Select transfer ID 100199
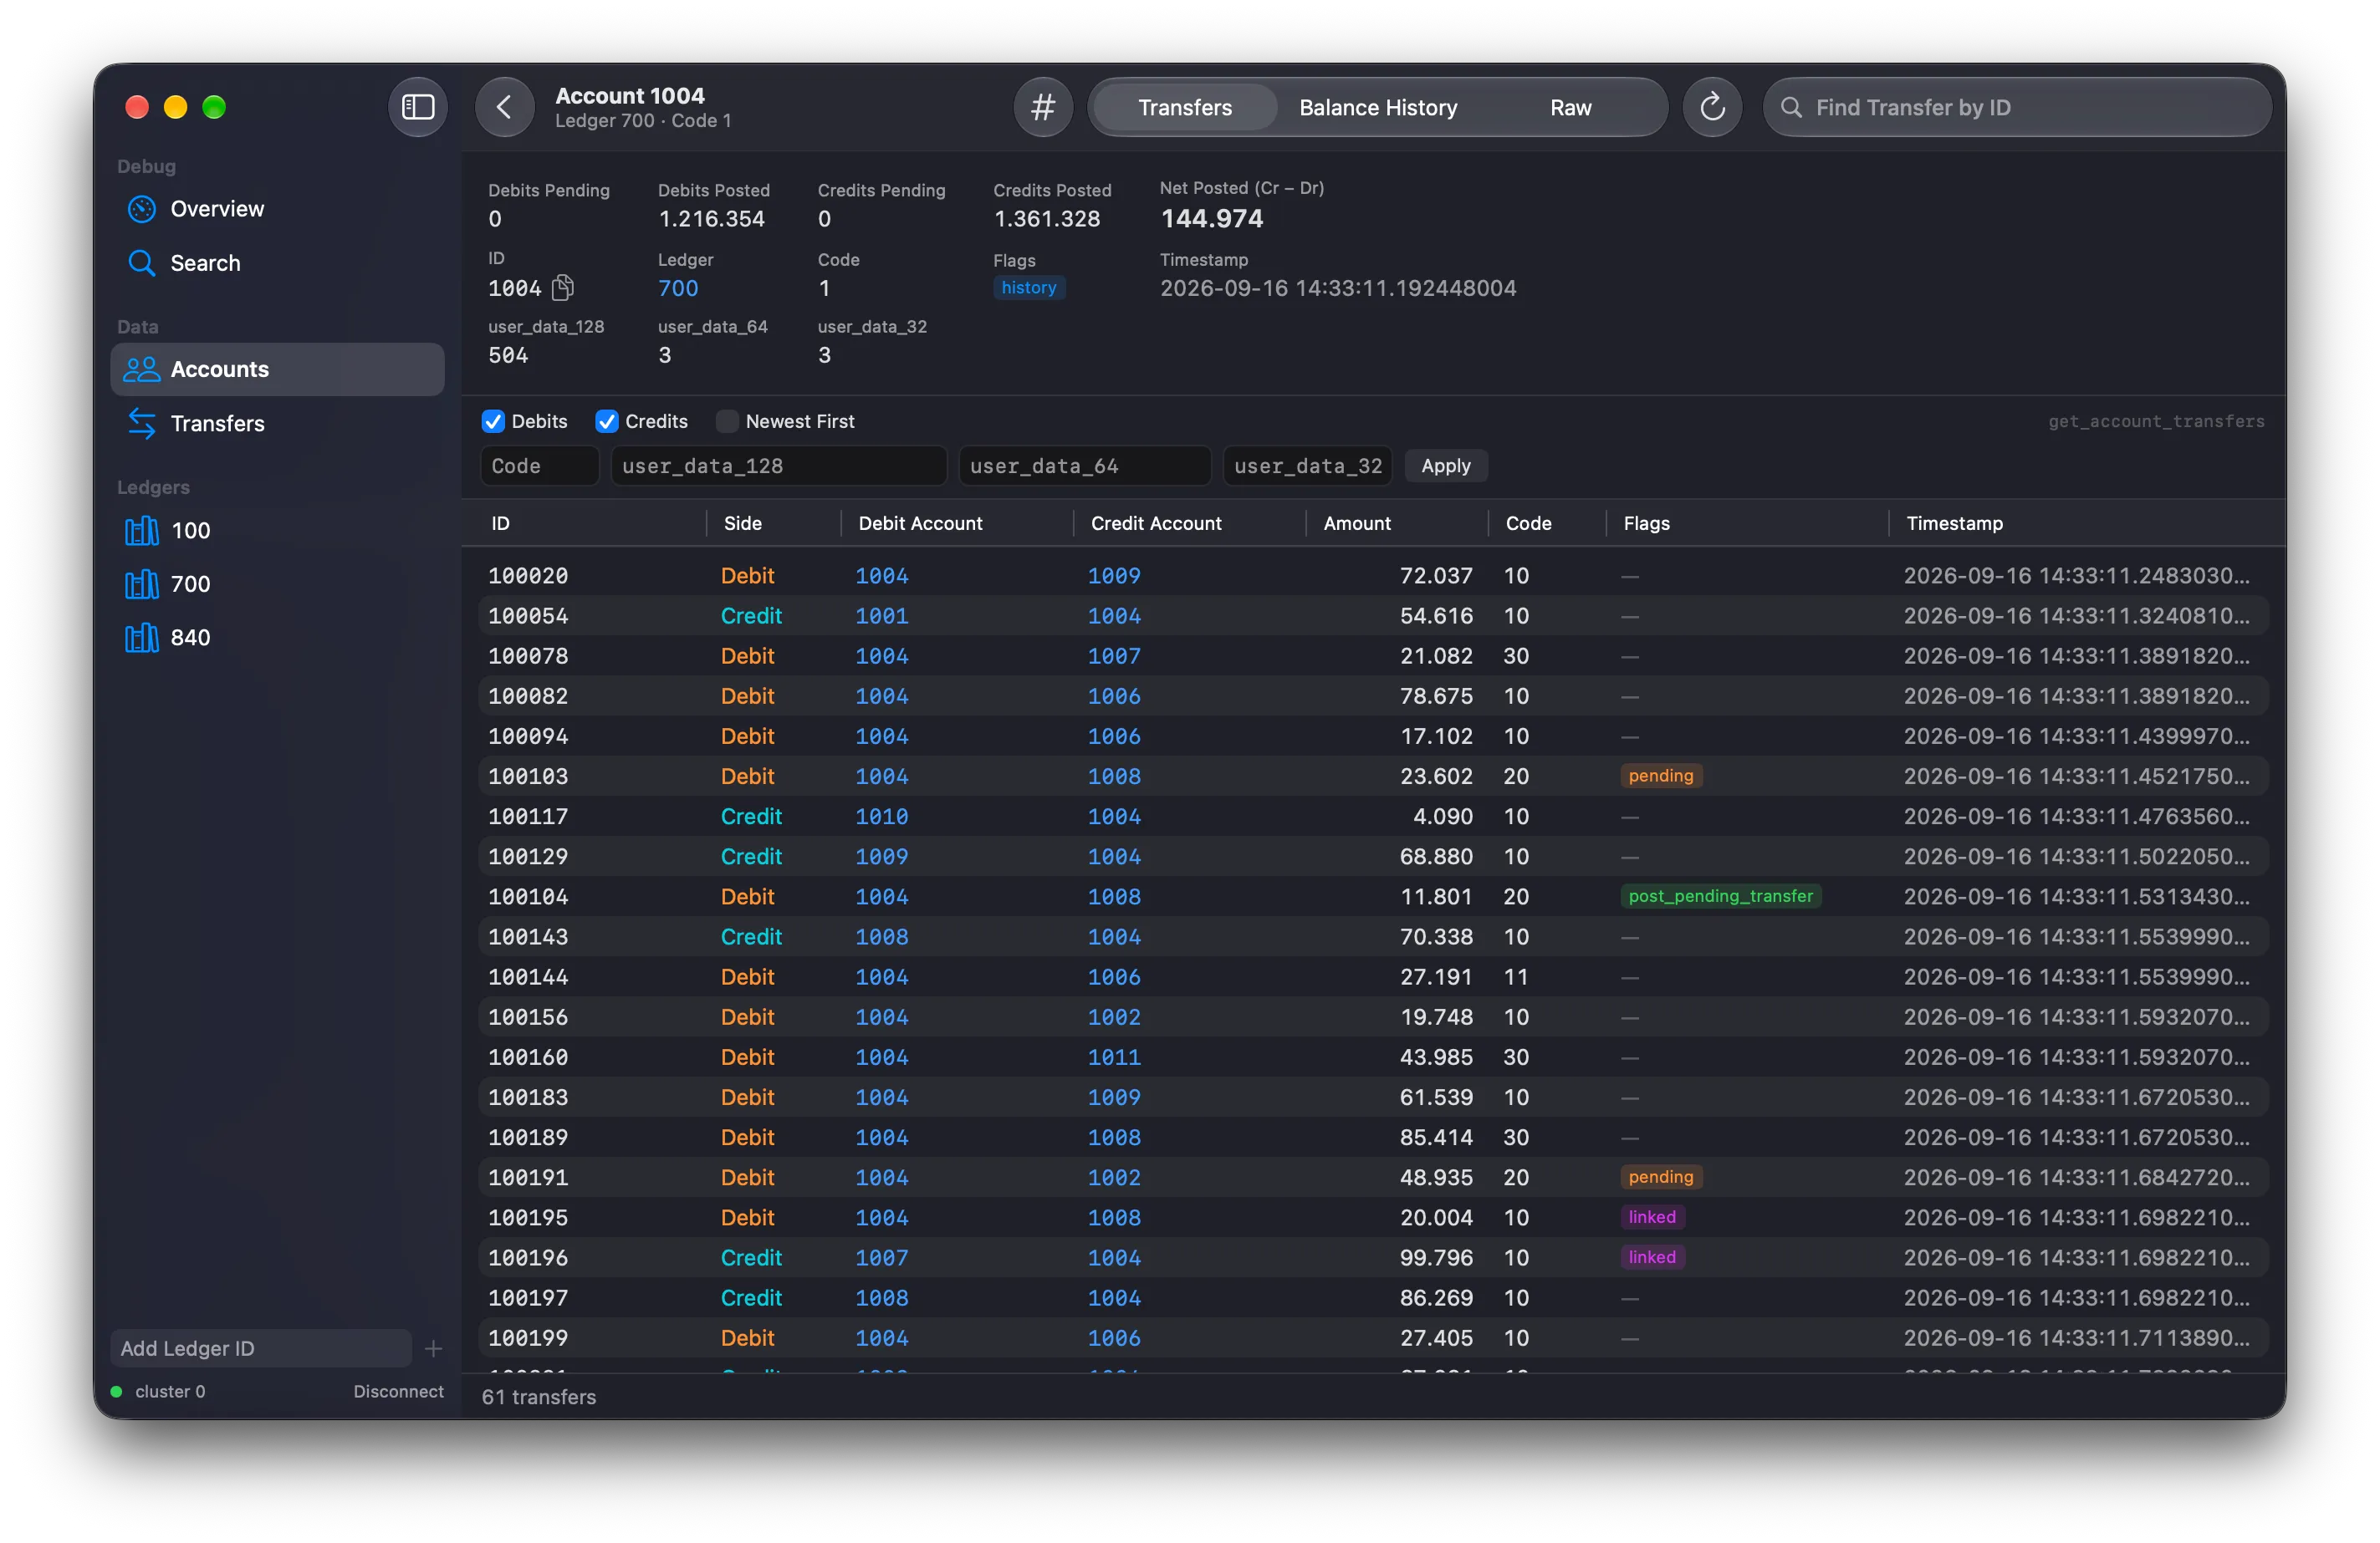2380x1543 pixels. tap(528, 1337)
